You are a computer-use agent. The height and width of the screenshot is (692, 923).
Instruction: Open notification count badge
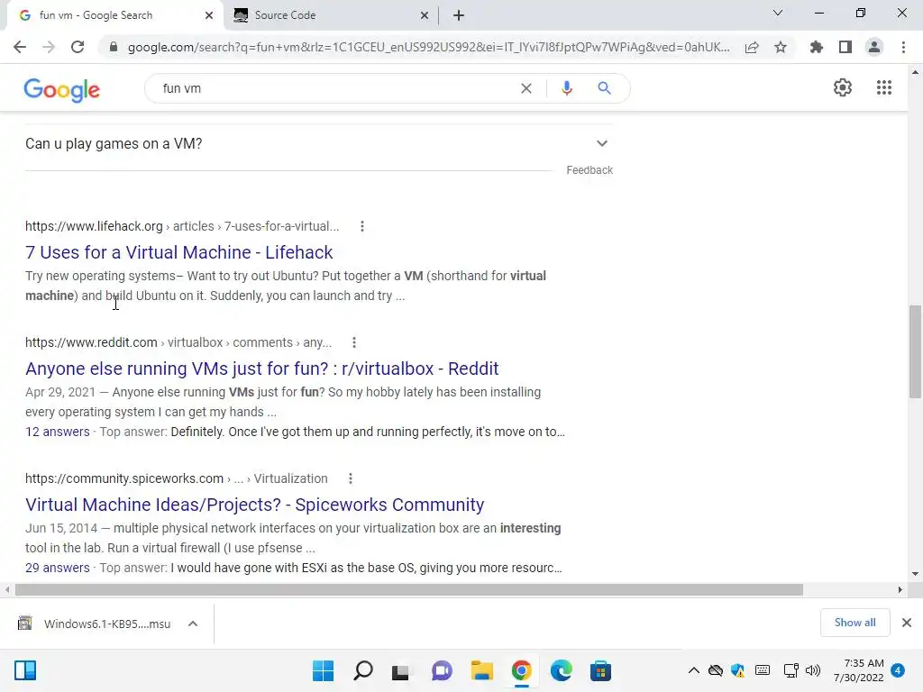(898, 670)
